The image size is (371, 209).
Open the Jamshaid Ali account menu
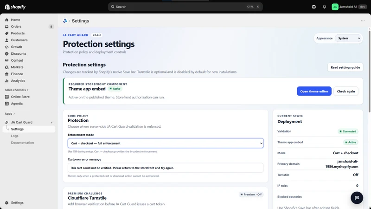[x=349, y=7]
